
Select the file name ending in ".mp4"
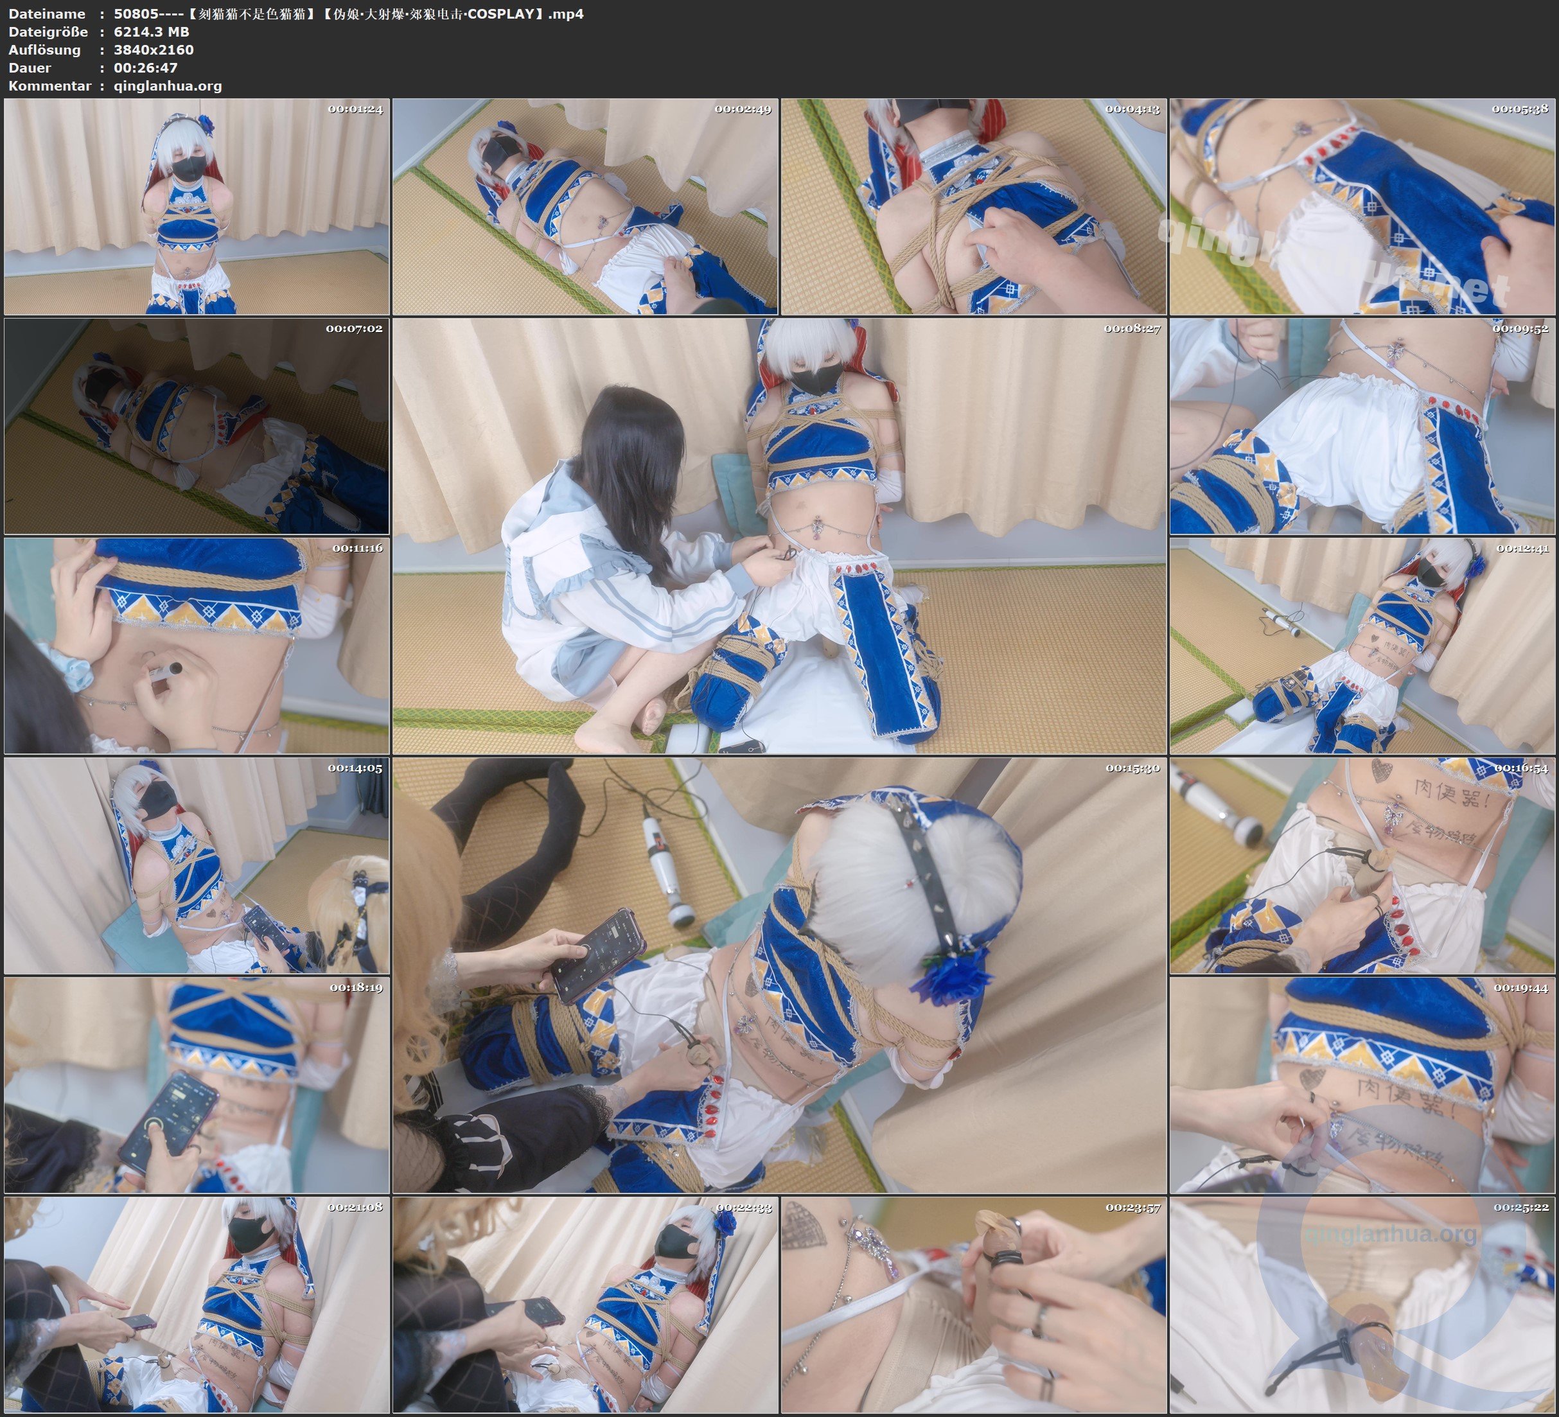(349, 14)
